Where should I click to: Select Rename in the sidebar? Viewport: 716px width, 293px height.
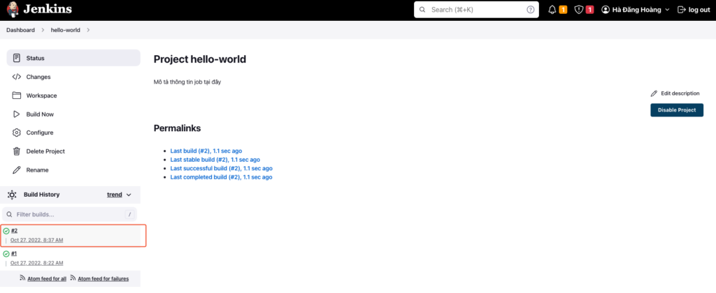[73, 170]
